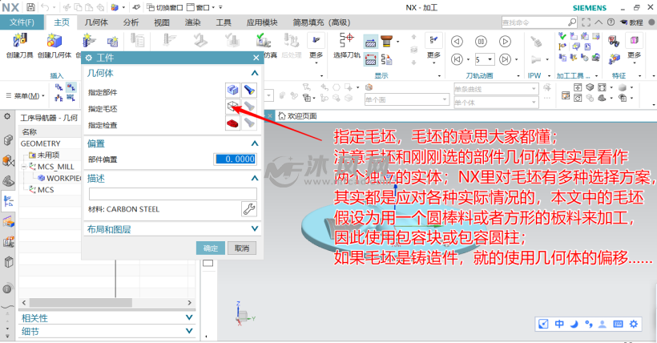Open the 单个体 body rule dropdown

point(534,103)
